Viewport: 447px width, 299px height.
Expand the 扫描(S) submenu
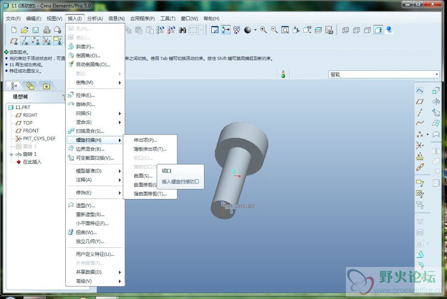(x=95, y=113)
